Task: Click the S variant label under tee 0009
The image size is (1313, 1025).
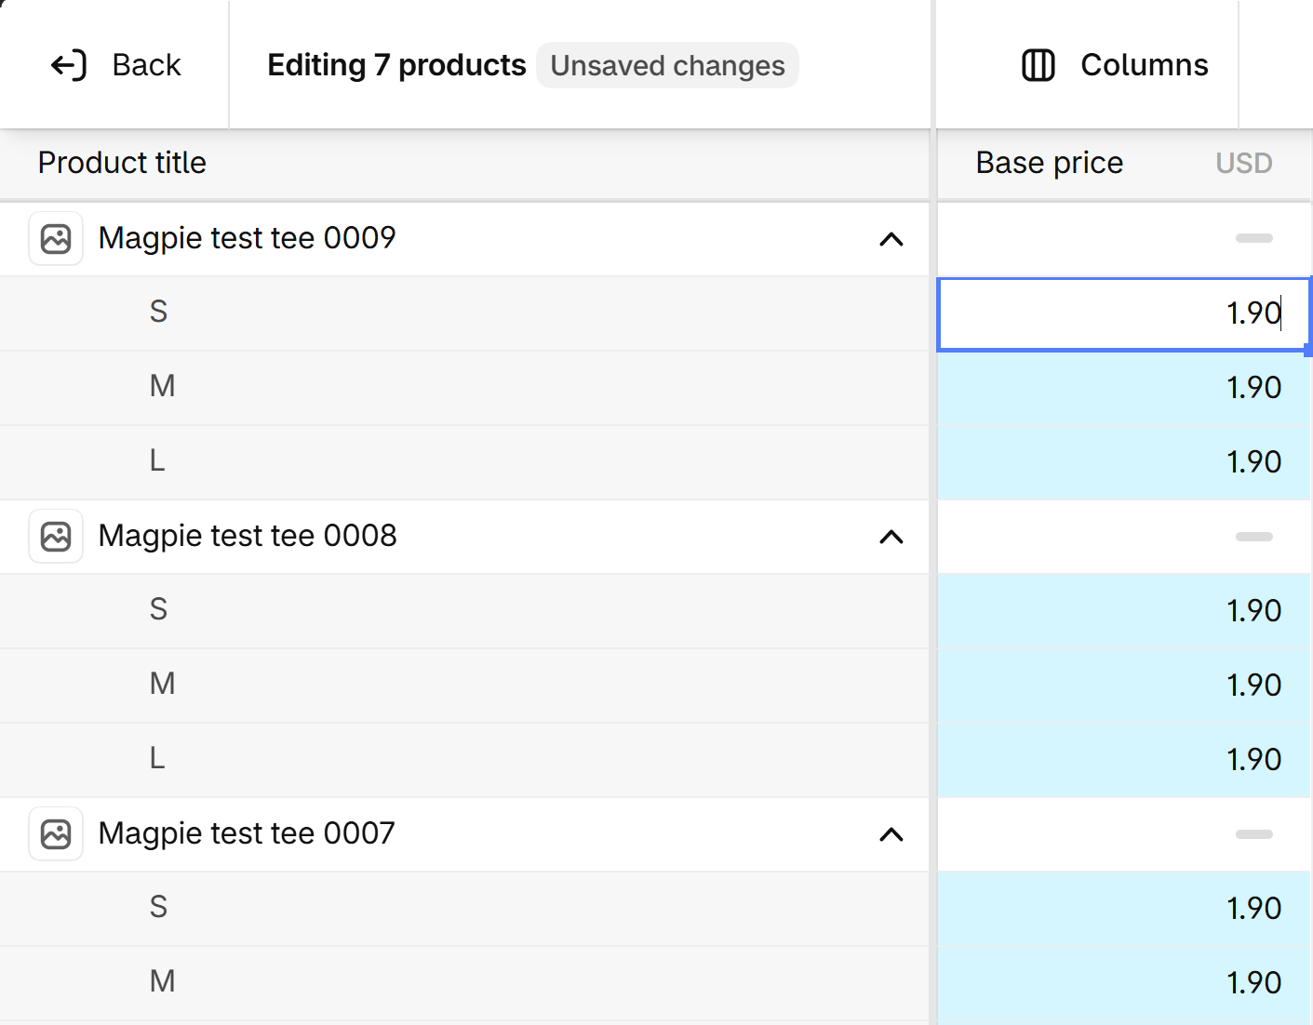Action: tap(159, 312)
